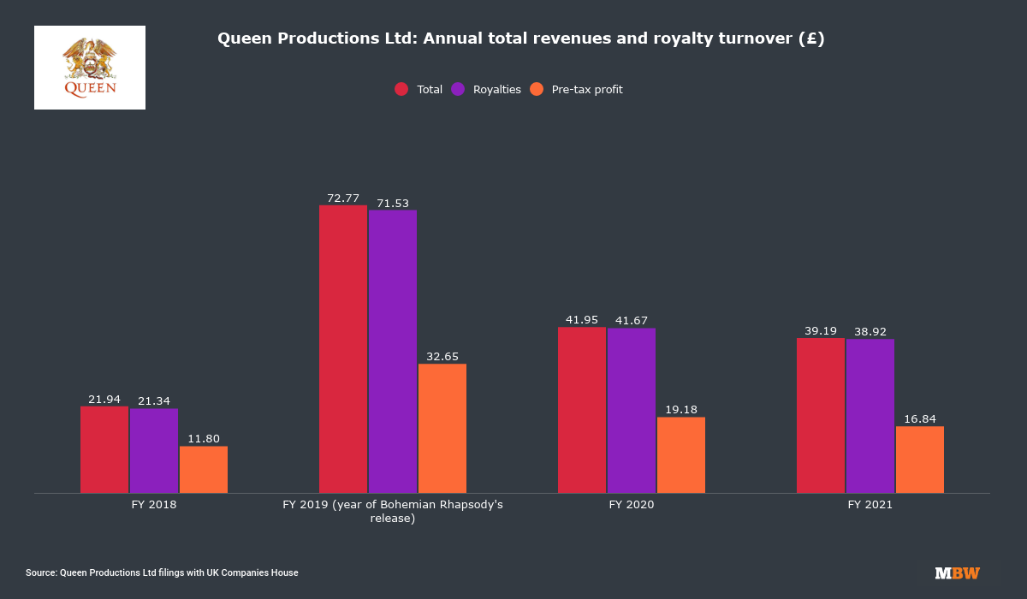The width and height of the screenshot is (1027, 599).
Task: Click the FY 2019 Total bar
Action: pos(343,349)
